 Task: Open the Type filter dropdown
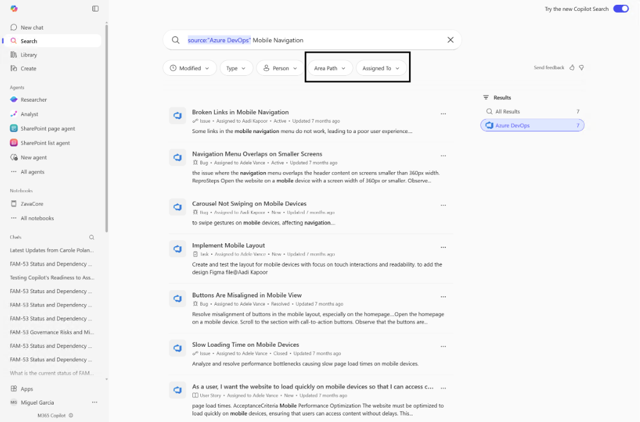[236, 68]
